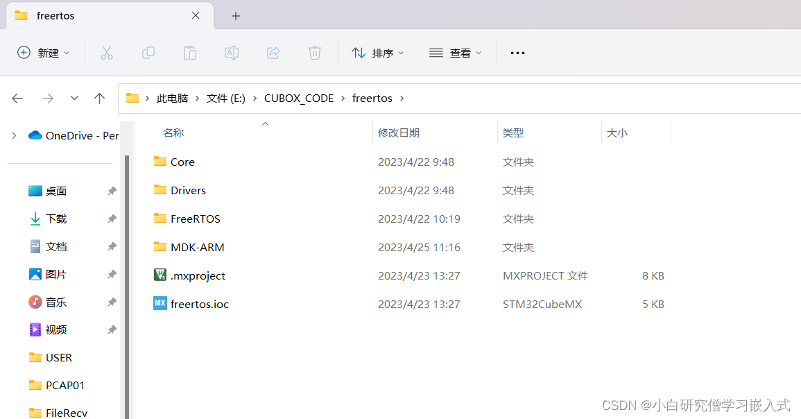This screenshot has height=419, width=801.
Task: Click freertos in the address path
Action: [372, 98]
